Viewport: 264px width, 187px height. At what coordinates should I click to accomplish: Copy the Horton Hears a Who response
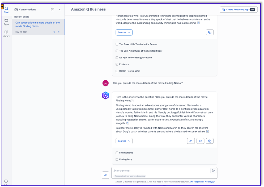210,32
